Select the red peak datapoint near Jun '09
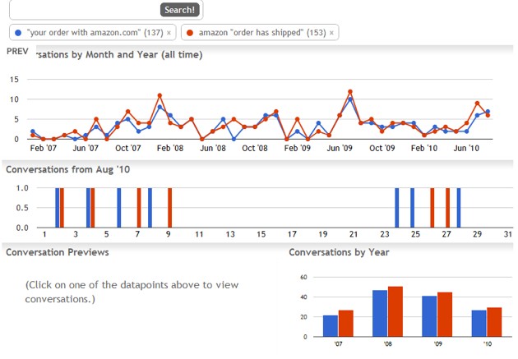 (350, 92)
